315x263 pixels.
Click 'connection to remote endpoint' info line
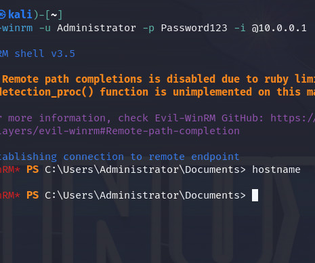point(151,157)
